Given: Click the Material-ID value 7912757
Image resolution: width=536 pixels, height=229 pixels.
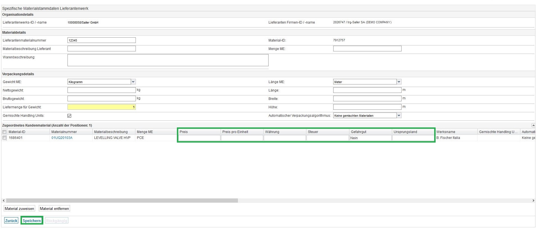Looking at the screenshot, I should coord(339,40).
